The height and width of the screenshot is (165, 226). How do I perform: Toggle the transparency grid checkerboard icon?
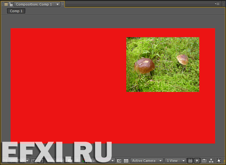pos(126,160)
